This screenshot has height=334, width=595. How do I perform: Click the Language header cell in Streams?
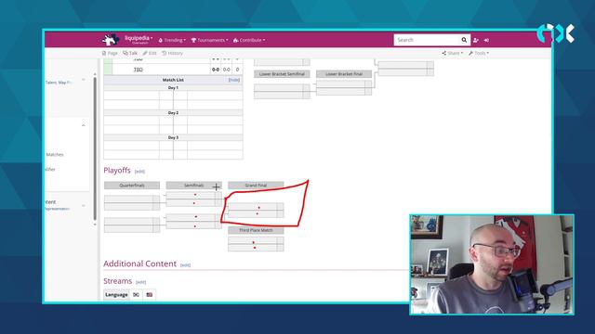pyautogui.click(x=116, y=295)
